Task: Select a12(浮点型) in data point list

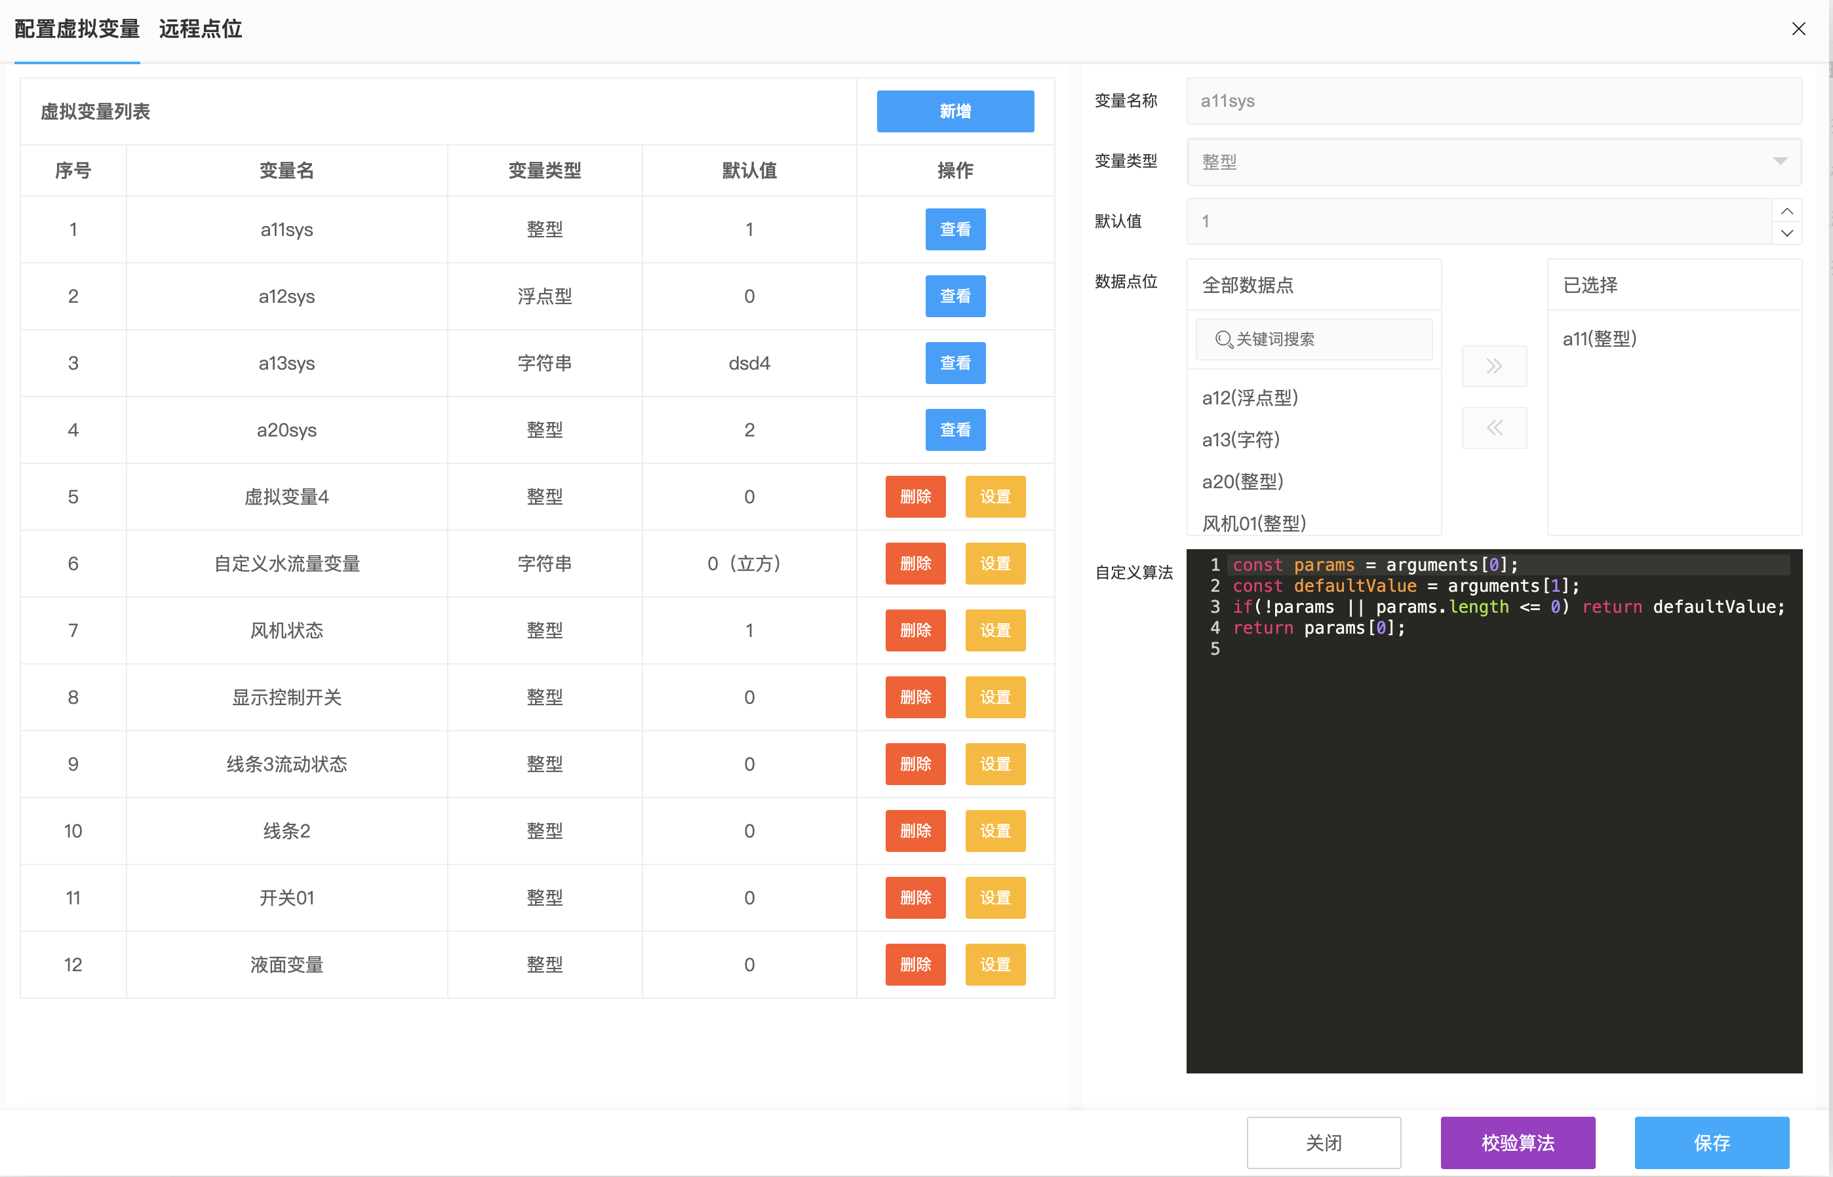Action: pos(1250,397)
